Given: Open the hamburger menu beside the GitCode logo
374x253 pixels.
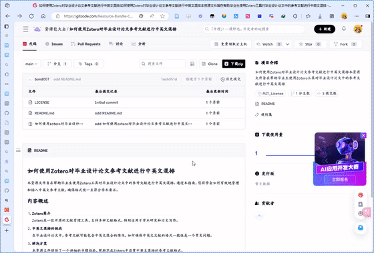Looking at the screenshot, I should point(26,29).
